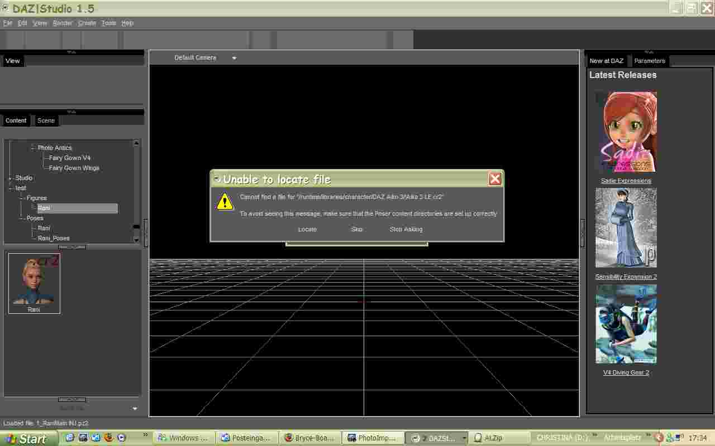The width and height of the screenshot is (715, 446).
Task: Select Fairy Gown Wings tree item
Action: point(74,168)
